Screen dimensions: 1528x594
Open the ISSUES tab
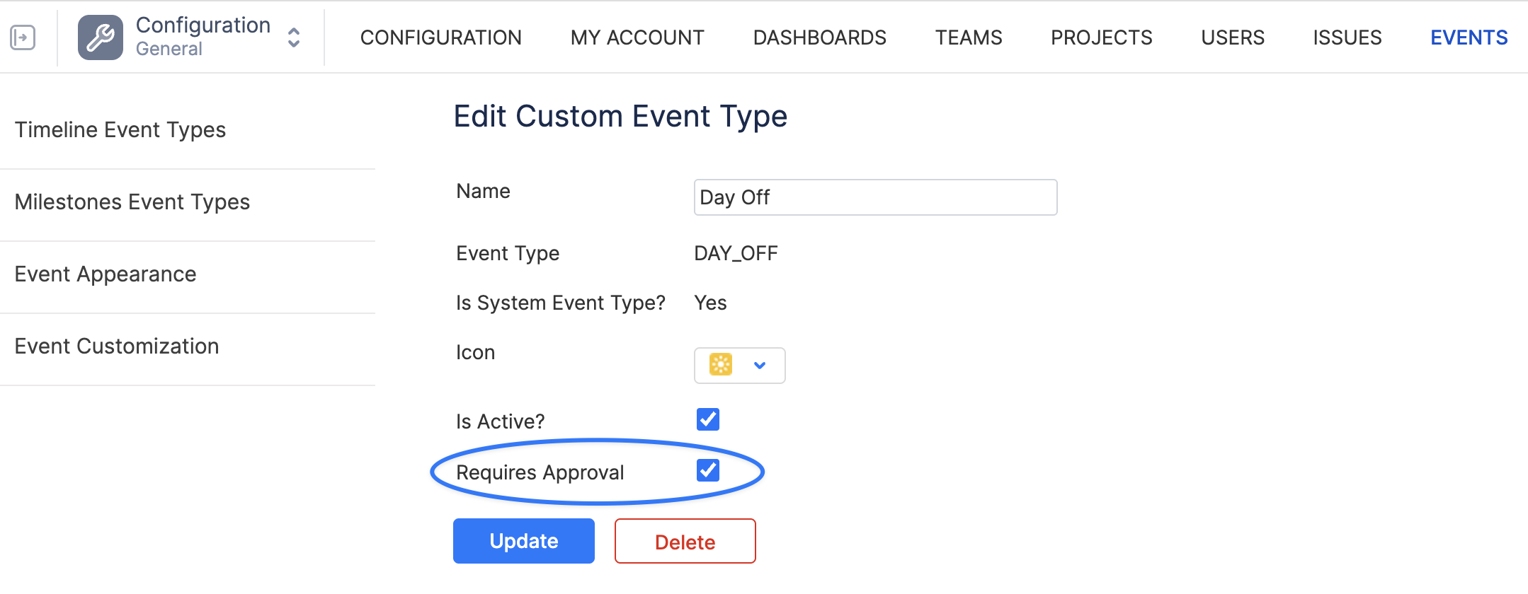click(x=1347, y=37)
